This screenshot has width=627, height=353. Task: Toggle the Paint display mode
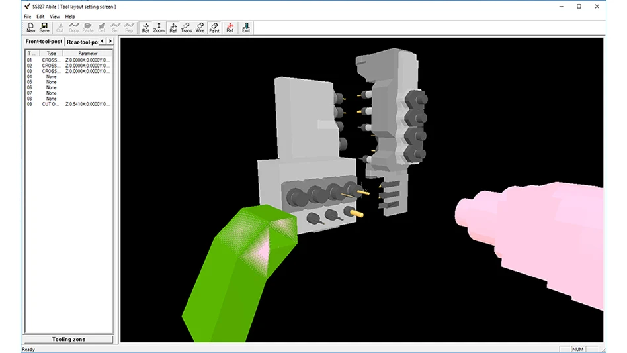click(x=214, y=27)
